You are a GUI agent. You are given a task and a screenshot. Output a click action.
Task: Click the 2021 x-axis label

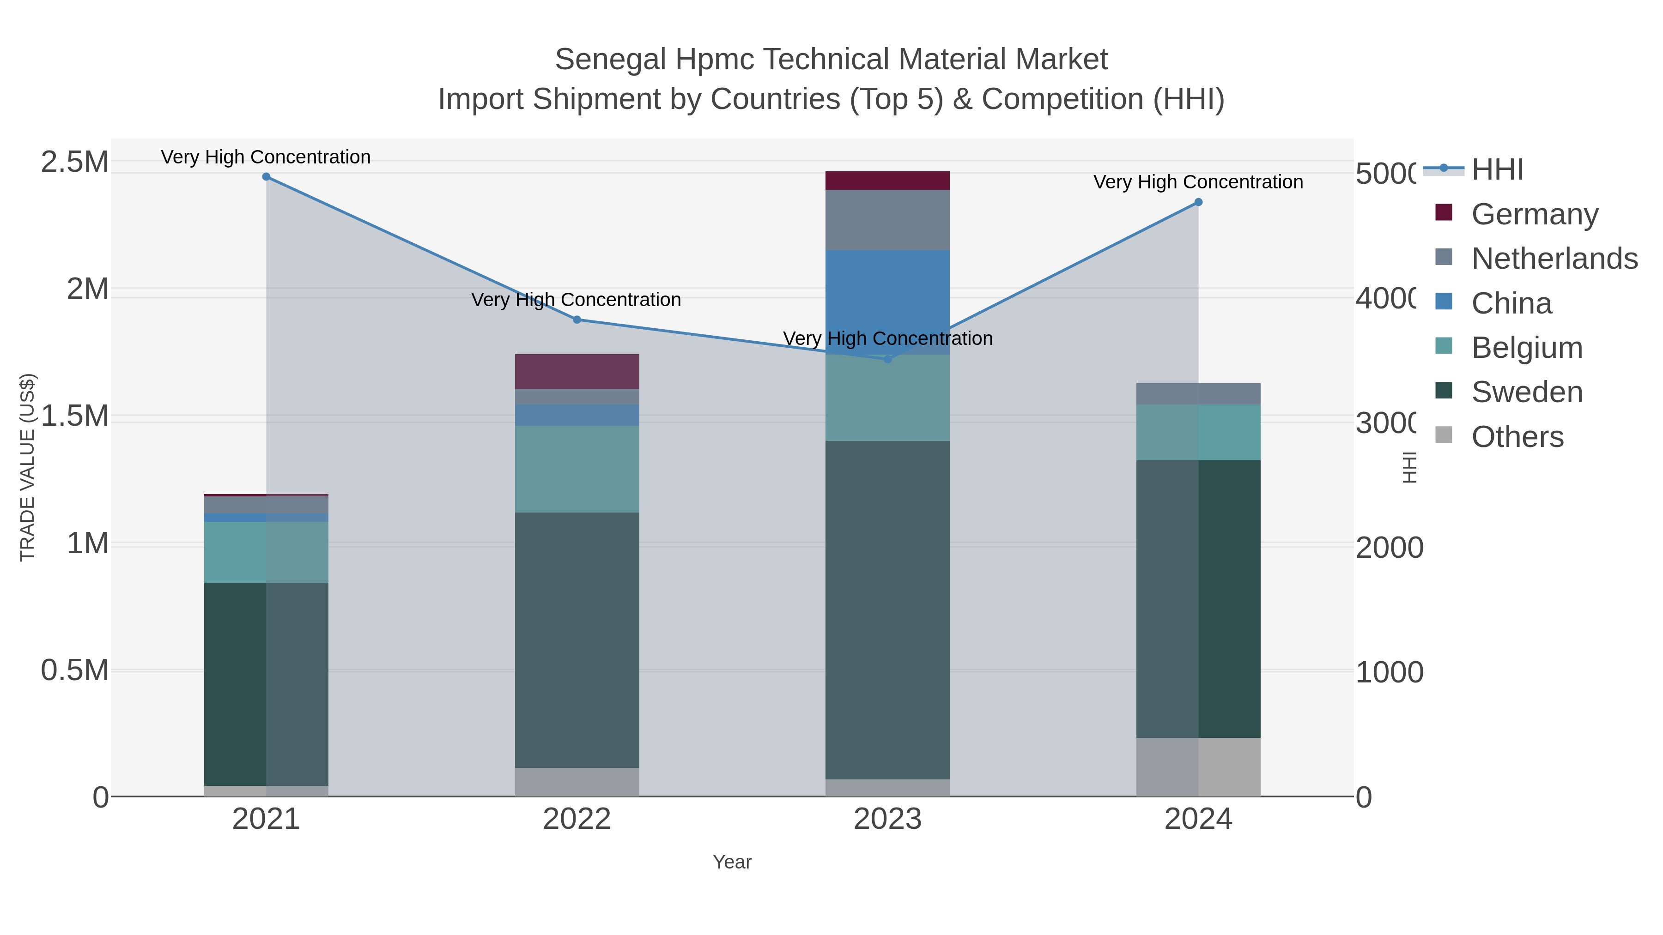coord(266,820)
